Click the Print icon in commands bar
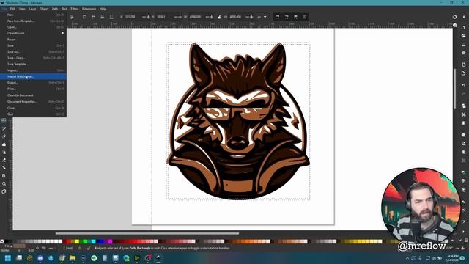This screenshot has height=264, width=469. 463,53
